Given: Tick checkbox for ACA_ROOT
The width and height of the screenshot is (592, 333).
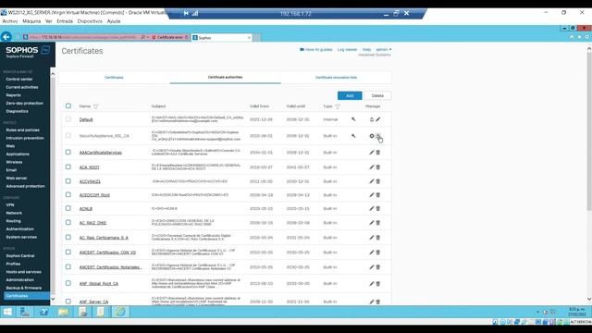Looking at the screenshot, I should 68,166.
